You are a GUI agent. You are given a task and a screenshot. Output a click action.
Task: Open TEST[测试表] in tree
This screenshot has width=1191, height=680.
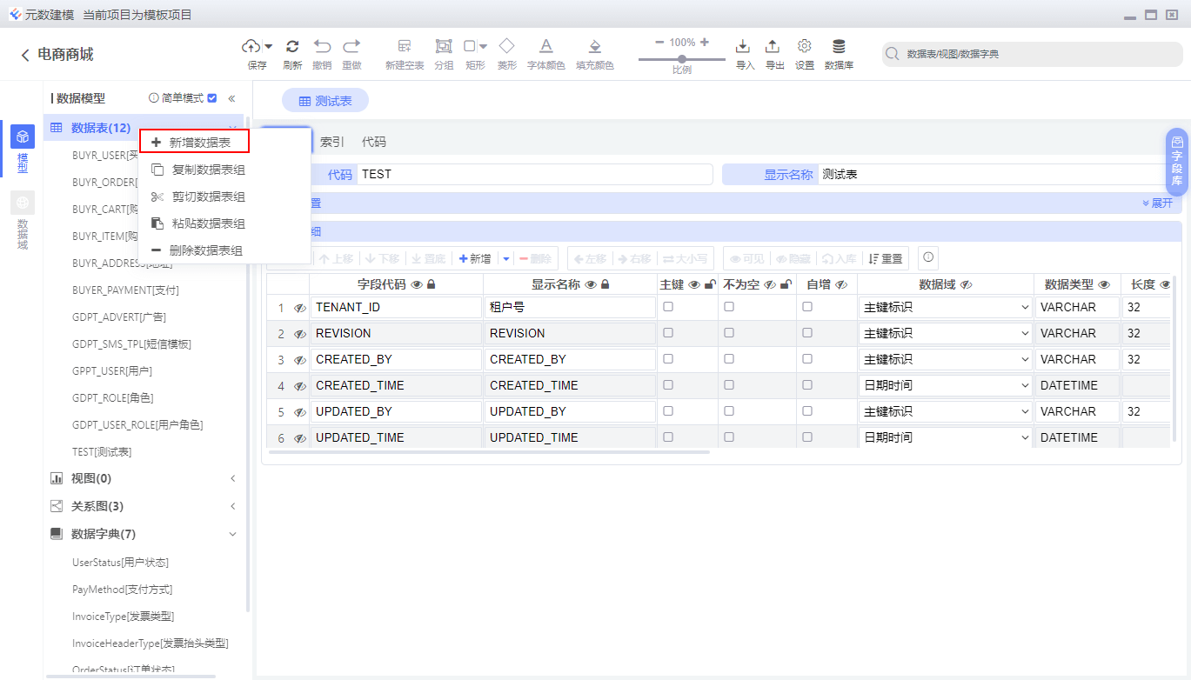tap(102, 452)
